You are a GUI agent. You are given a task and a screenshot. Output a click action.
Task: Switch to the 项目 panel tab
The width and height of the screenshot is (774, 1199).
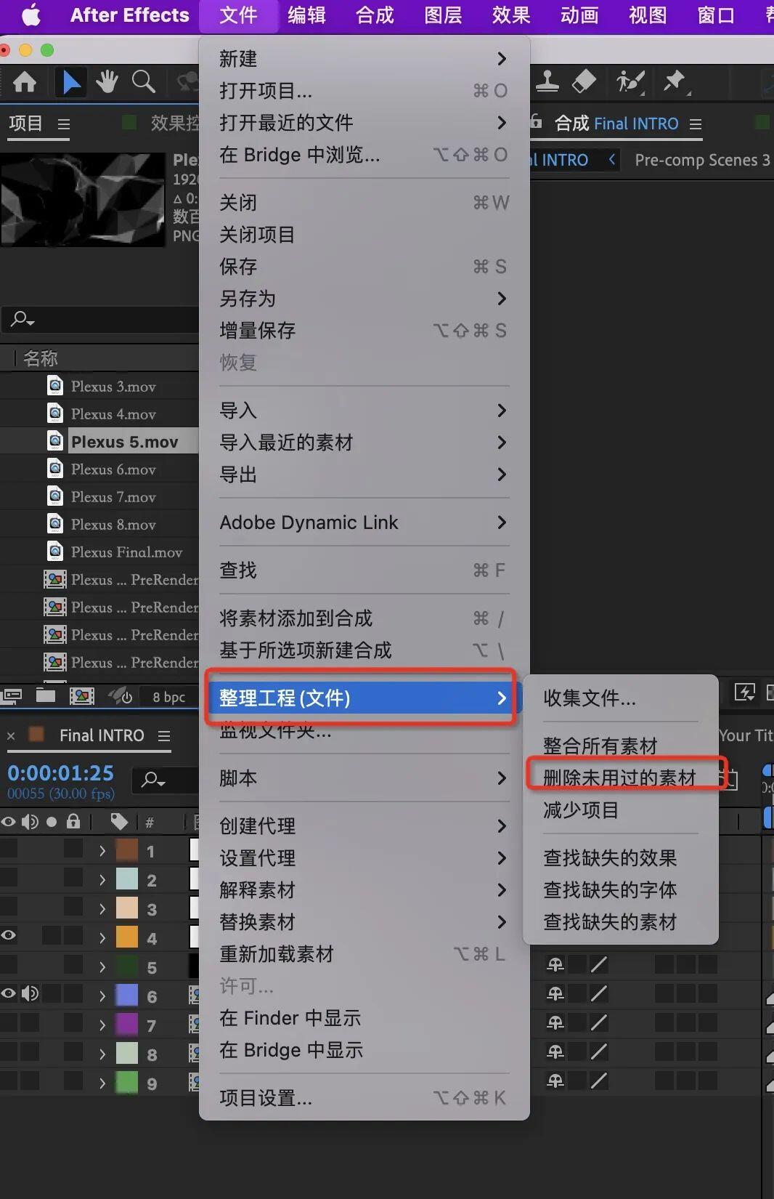25,124
